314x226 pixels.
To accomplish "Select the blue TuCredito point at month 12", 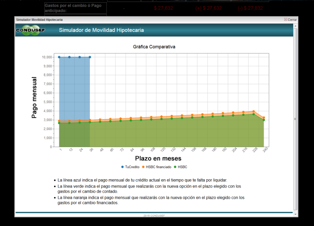I will click(69, 57).
